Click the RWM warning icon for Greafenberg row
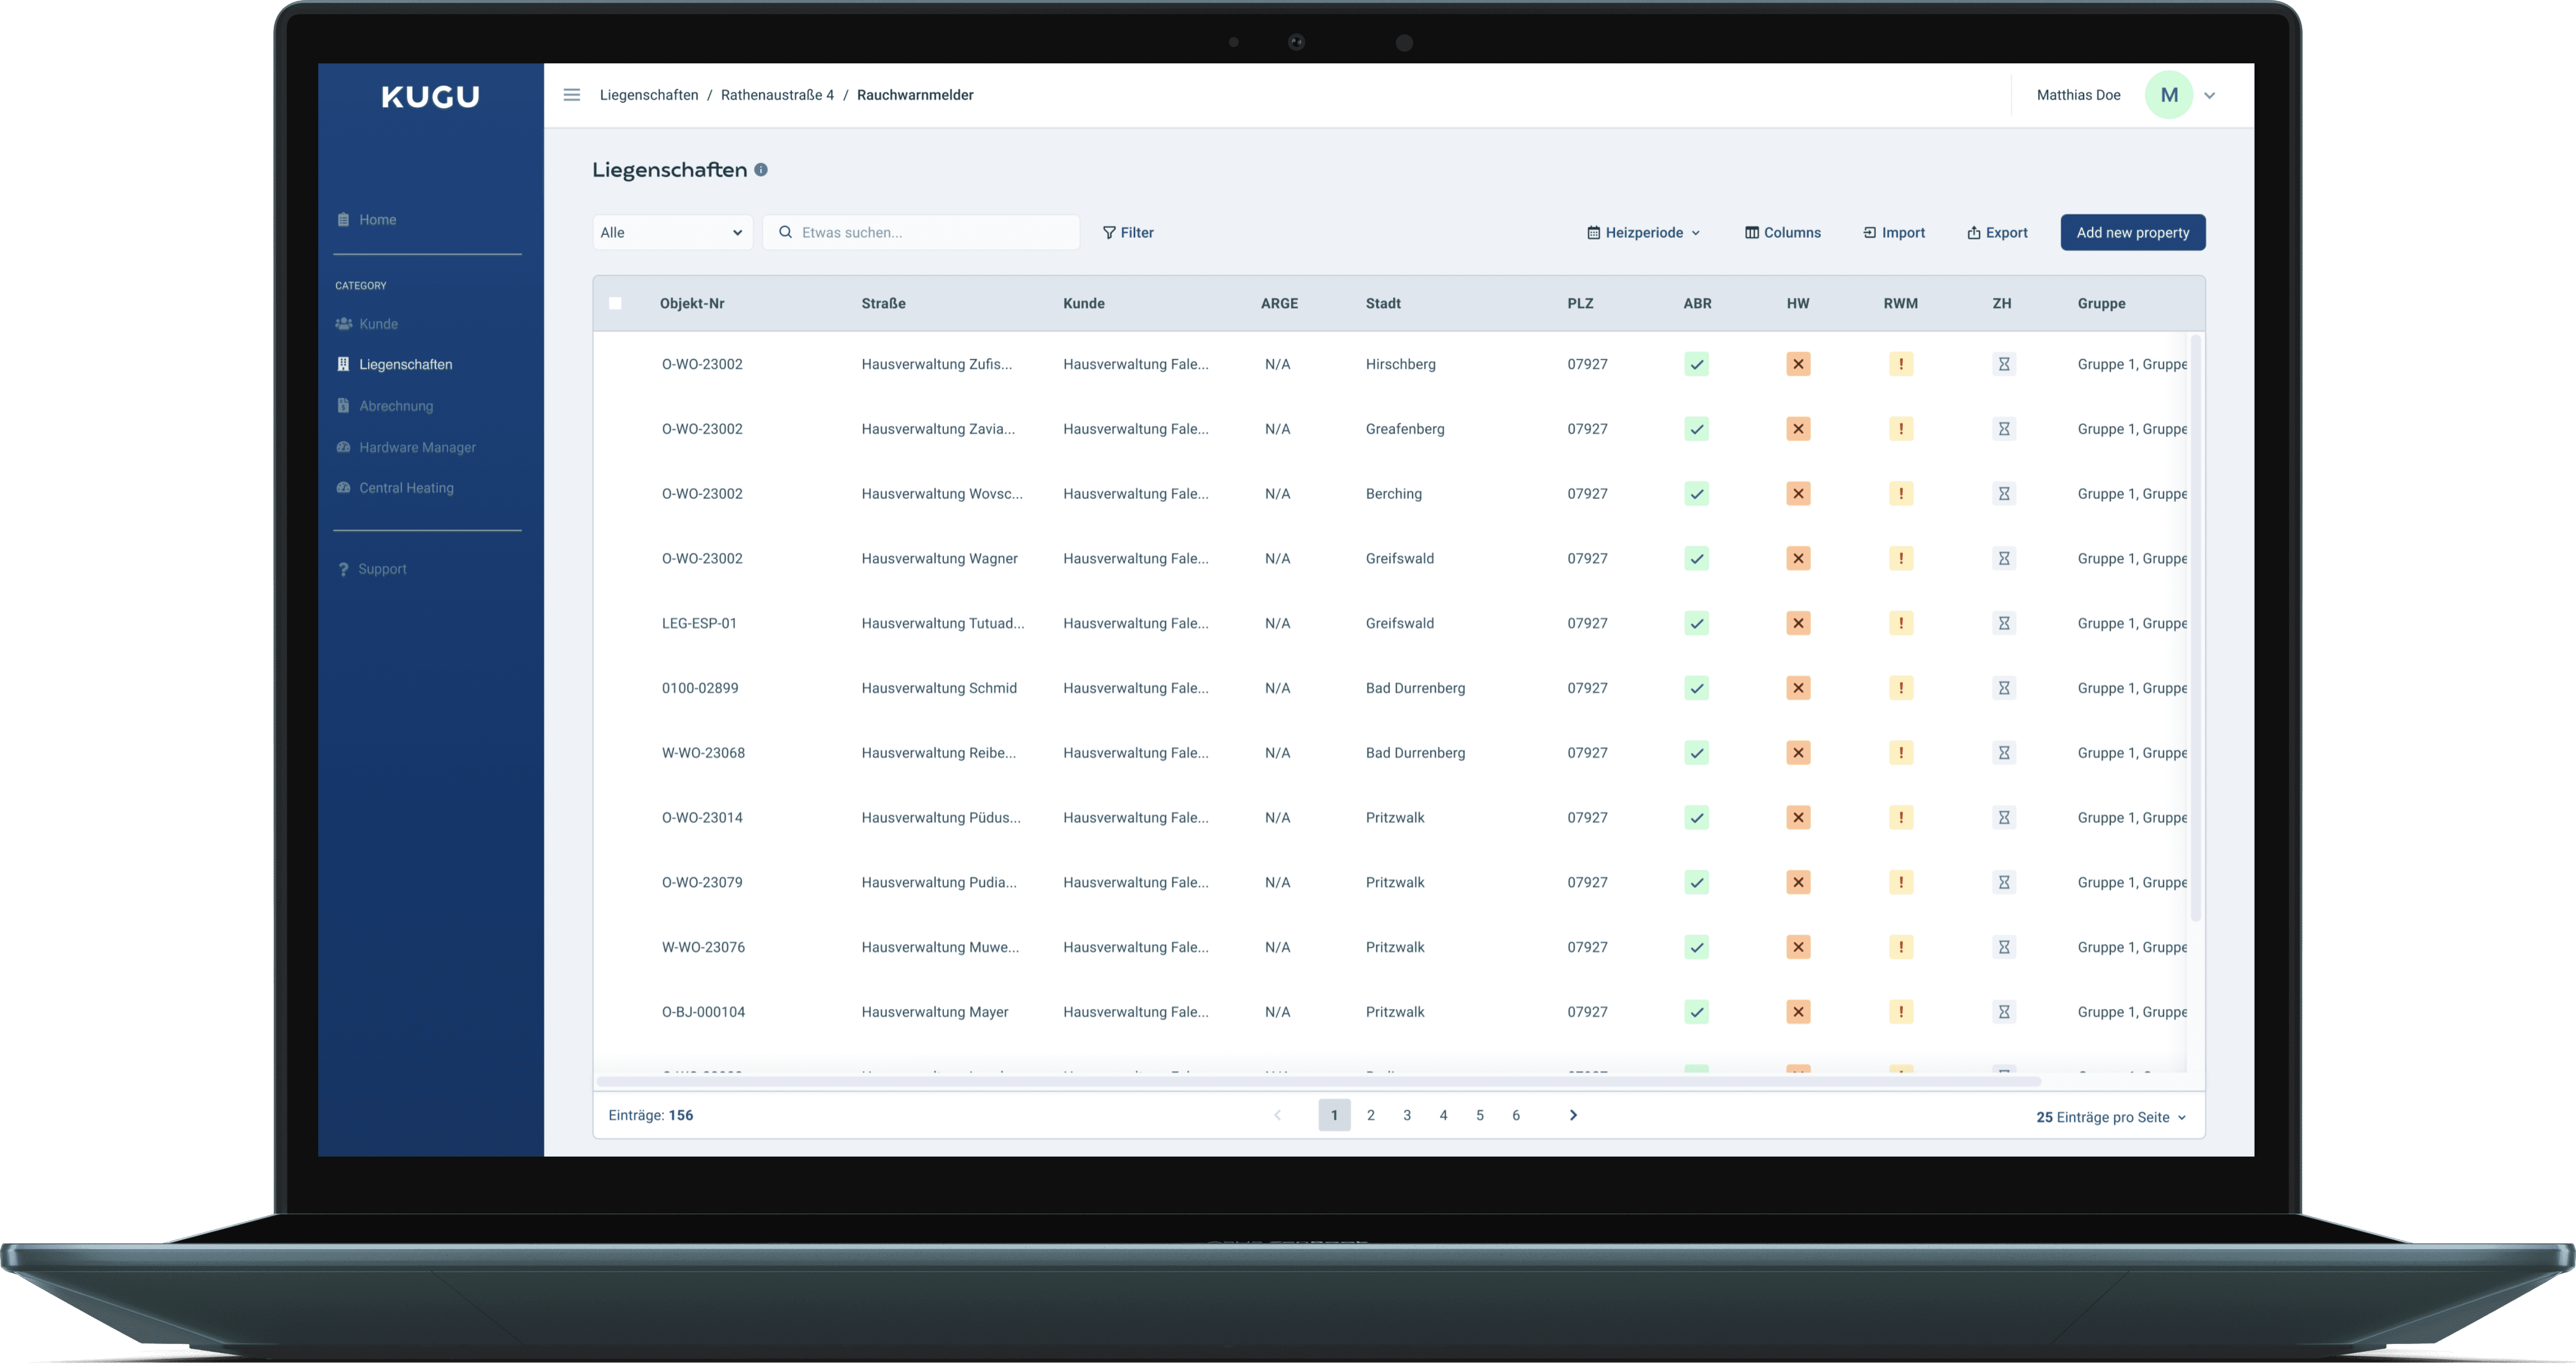Screen dimensions: 2576x1364 tap(1900, 429)
